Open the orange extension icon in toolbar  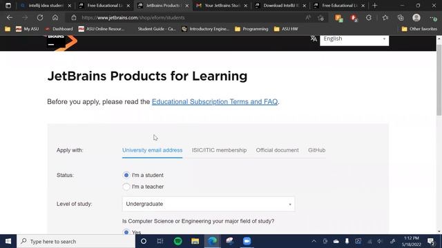pos(338,18)
